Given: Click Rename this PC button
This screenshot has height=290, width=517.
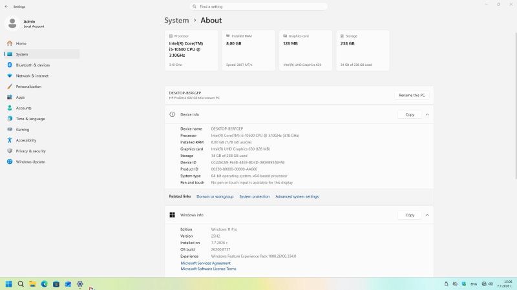Looking at the screenshot, I should pos(412,95).
